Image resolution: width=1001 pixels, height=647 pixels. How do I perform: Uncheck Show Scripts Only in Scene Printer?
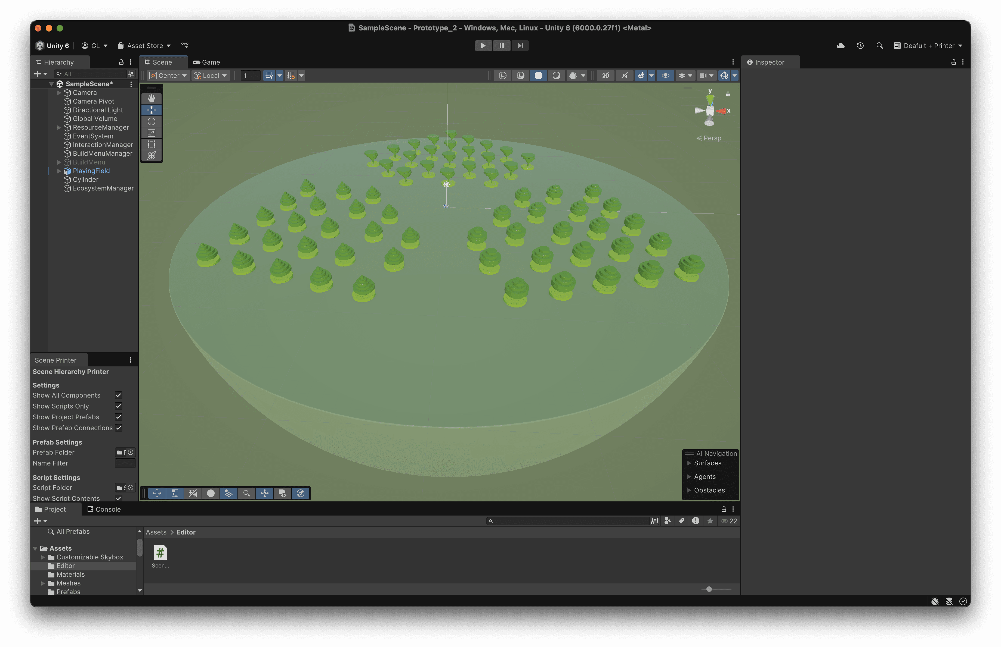pyautogui.click(x=118, y=406)
